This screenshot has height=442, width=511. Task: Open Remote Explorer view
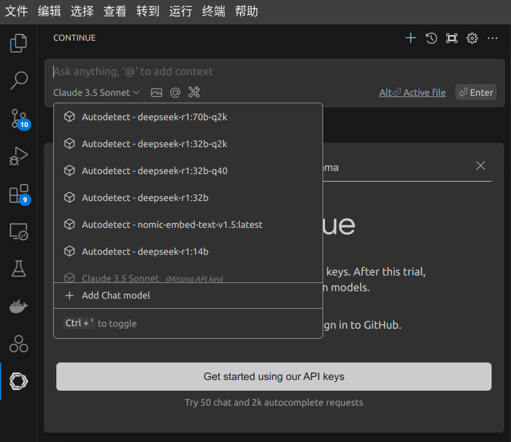click(x=19, y=232)
